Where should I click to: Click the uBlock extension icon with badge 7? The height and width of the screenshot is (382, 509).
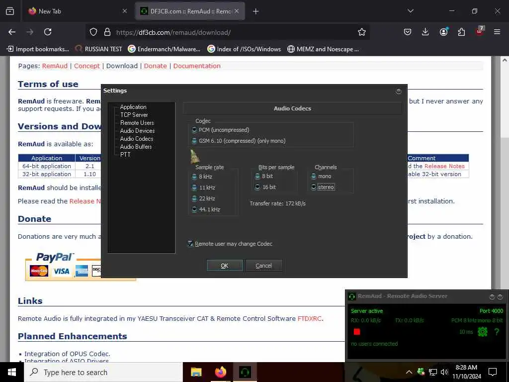point(480,31)
